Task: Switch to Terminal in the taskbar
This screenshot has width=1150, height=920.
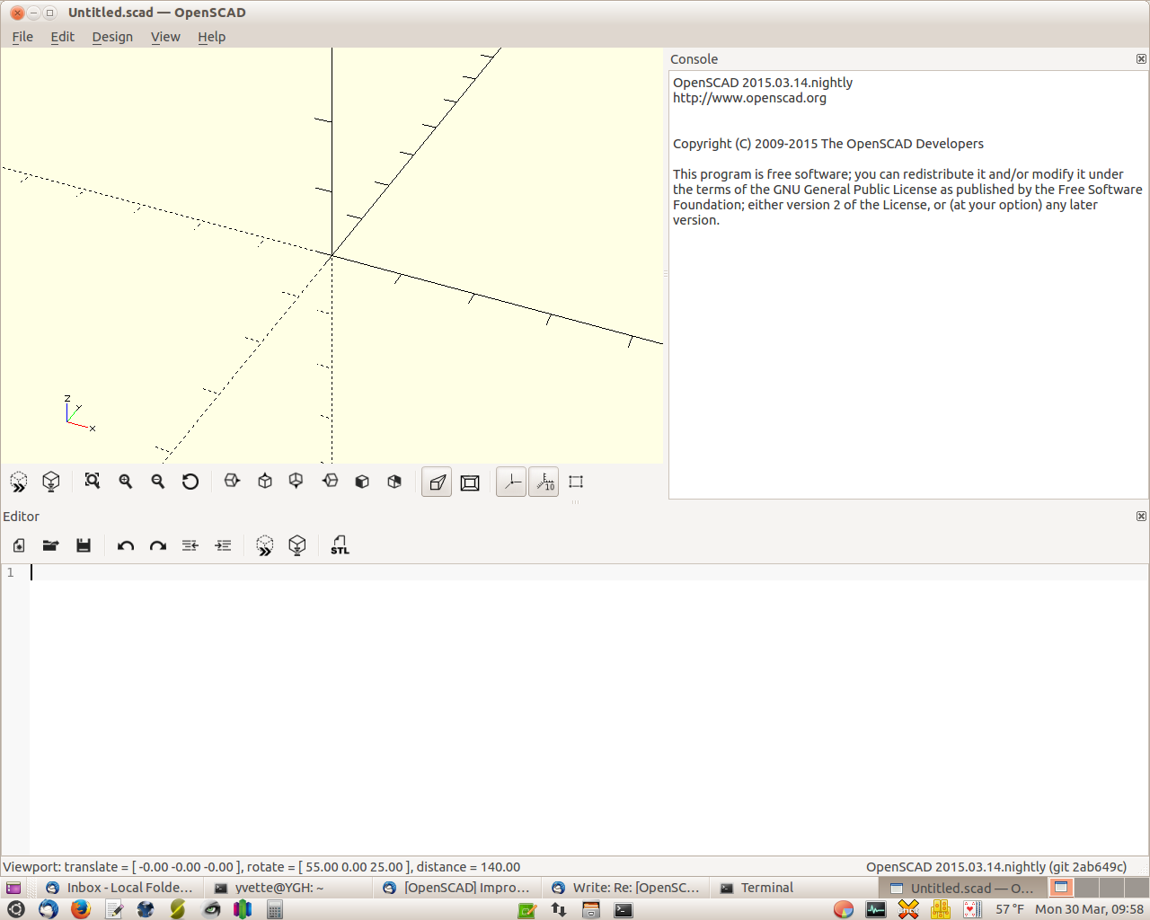Action: (x=766, y=888)
